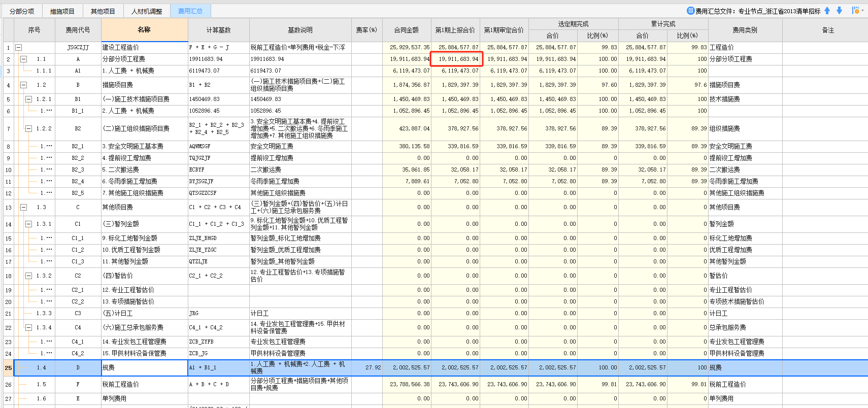Open the 人材机调整 tab
Viewport: 868px width, 408px height.
pyautogui.click(x=147, y=11)
